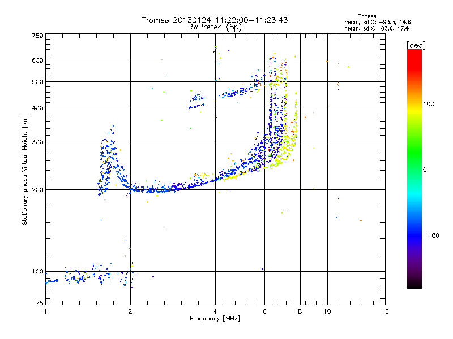
Task: Click the '400' height axis tick label
Action: 37,108
